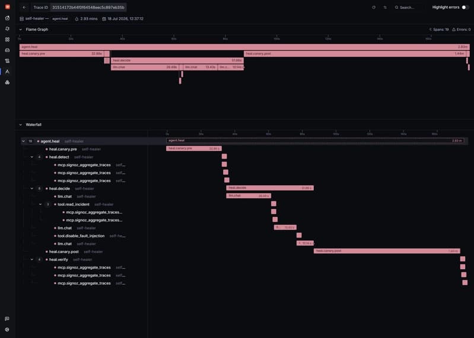Image resolution: width=474 pixels, height=338 pixels.
Task: Collapse the Flame Graph section
Action: [x=21, y=30]
